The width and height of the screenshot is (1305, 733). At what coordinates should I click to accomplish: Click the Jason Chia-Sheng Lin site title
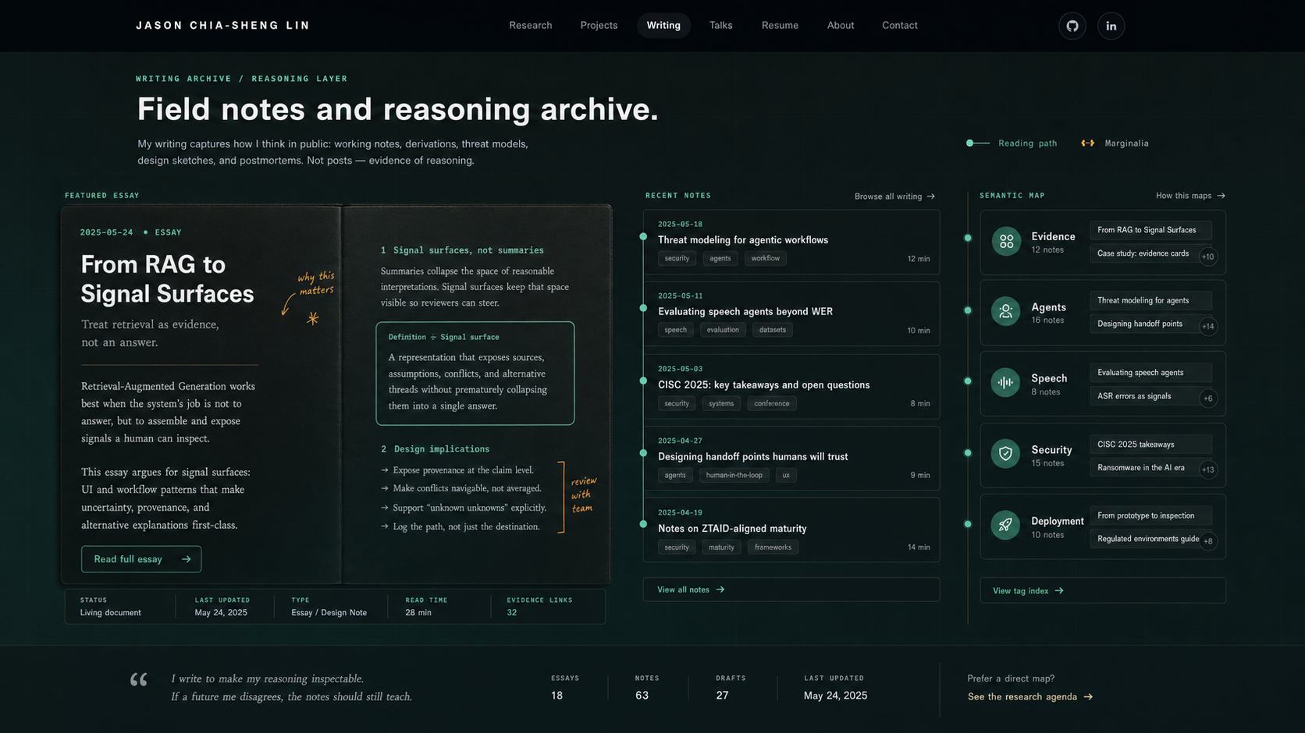pos(222,26)
